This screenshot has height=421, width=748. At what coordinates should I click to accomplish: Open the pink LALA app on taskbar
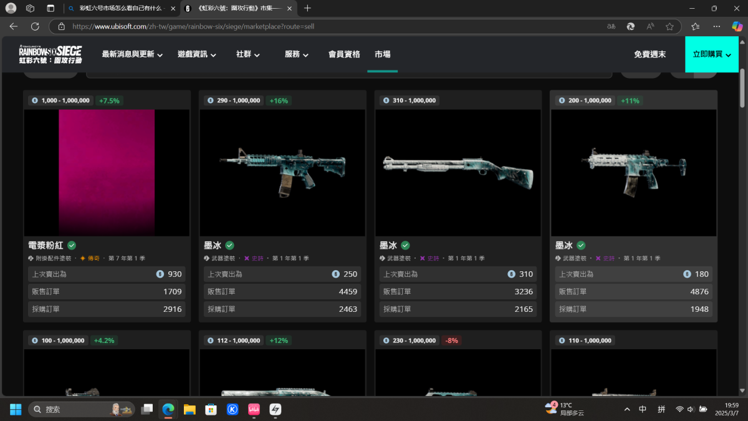click(254, 409)
